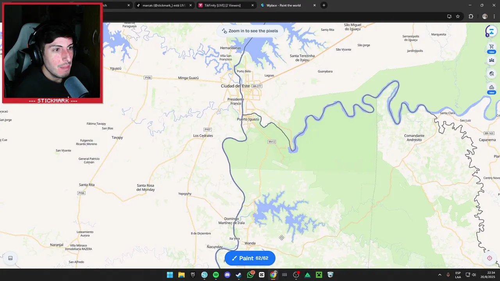Viewport: 500px width, 281px height.
Task: Click 'Zoom in to see the pixels' notice
Action: click(250, 31)
